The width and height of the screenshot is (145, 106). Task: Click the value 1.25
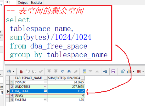(81, 100)
